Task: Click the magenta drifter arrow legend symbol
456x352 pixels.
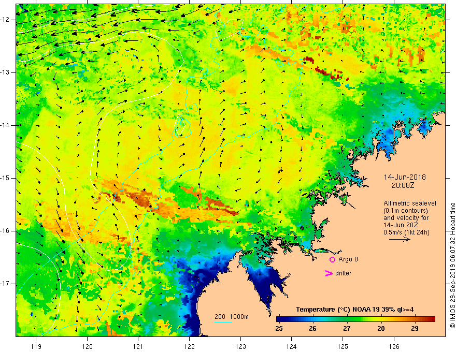Action: coord(329,273)
